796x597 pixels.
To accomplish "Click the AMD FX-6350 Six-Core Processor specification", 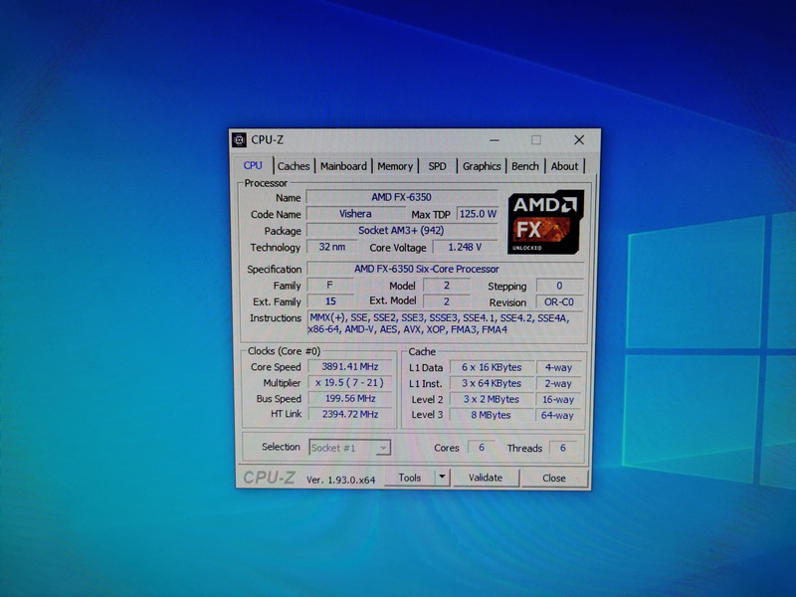I will coord(445,269).
